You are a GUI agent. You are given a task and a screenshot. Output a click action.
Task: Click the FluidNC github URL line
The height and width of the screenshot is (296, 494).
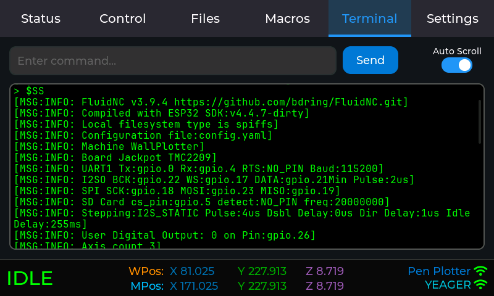211,102
